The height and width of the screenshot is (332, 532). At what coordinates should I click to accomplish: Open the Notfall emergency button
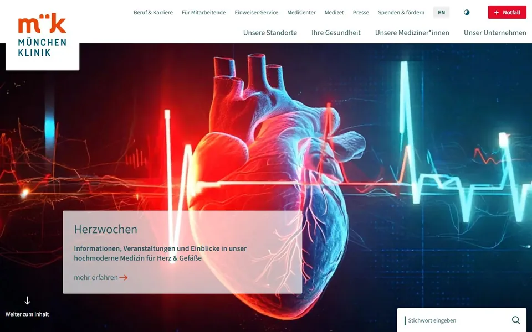click(507, 12)
